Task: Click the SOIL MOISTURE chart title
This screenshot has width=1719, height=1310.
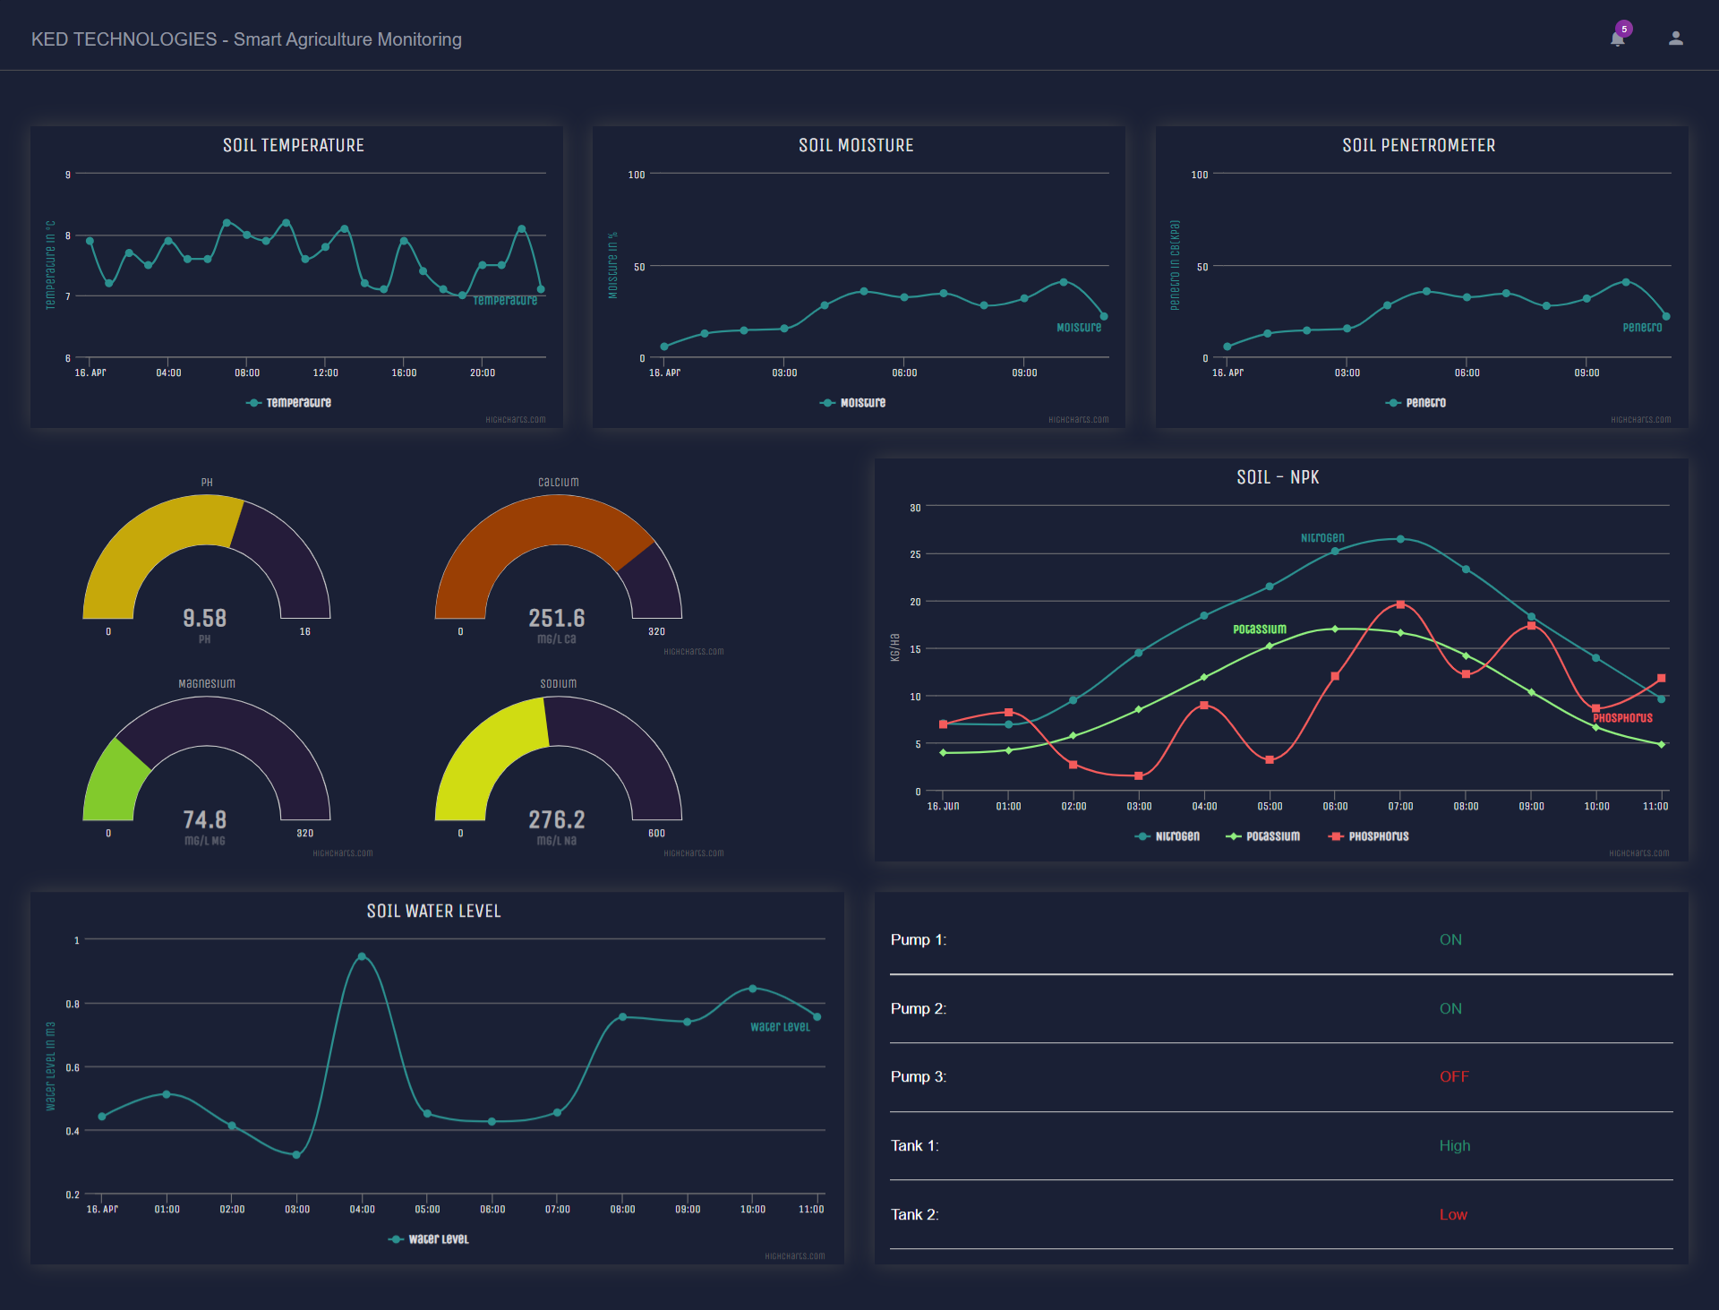Action: click(x=856, y=145)
